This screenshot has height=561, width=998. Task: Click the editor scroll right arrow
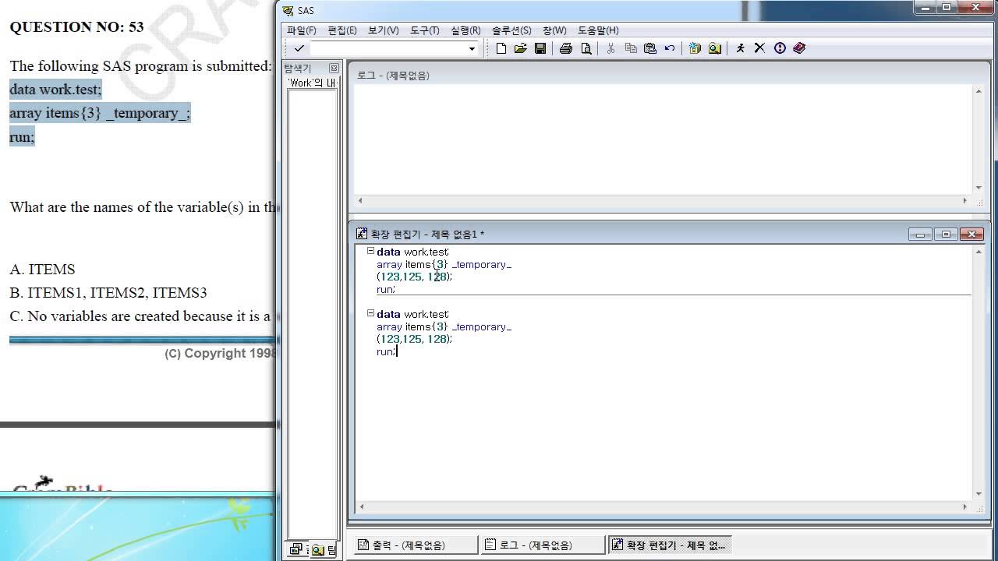coord(964,506)
